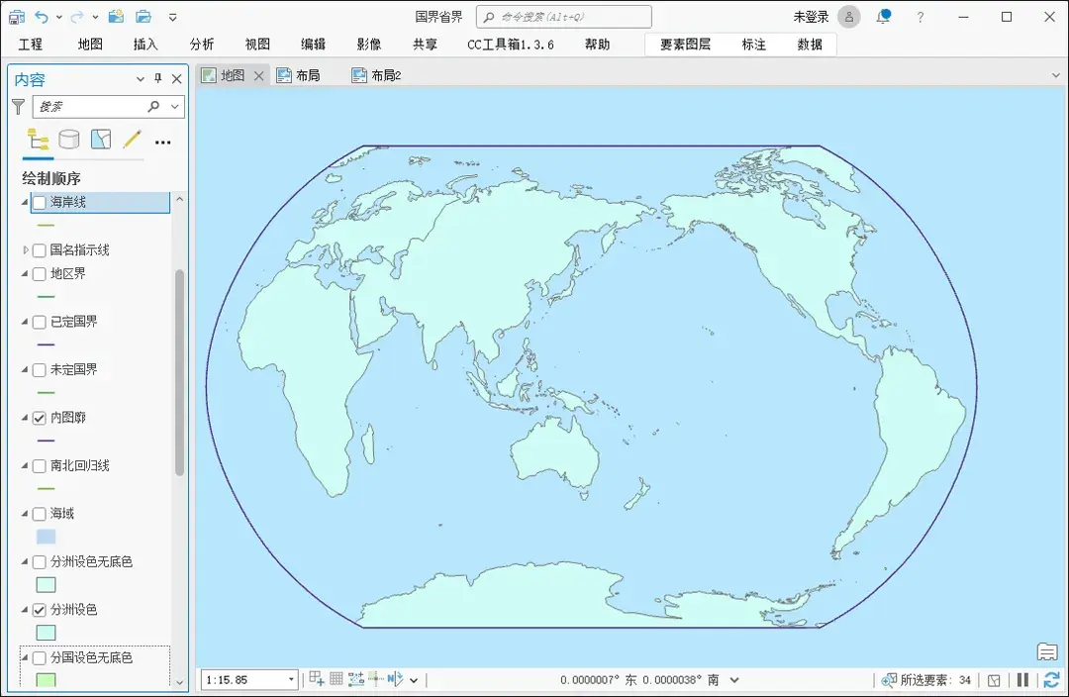
Task: Pause map drawing from the status bar
Action: [1022, 680]
